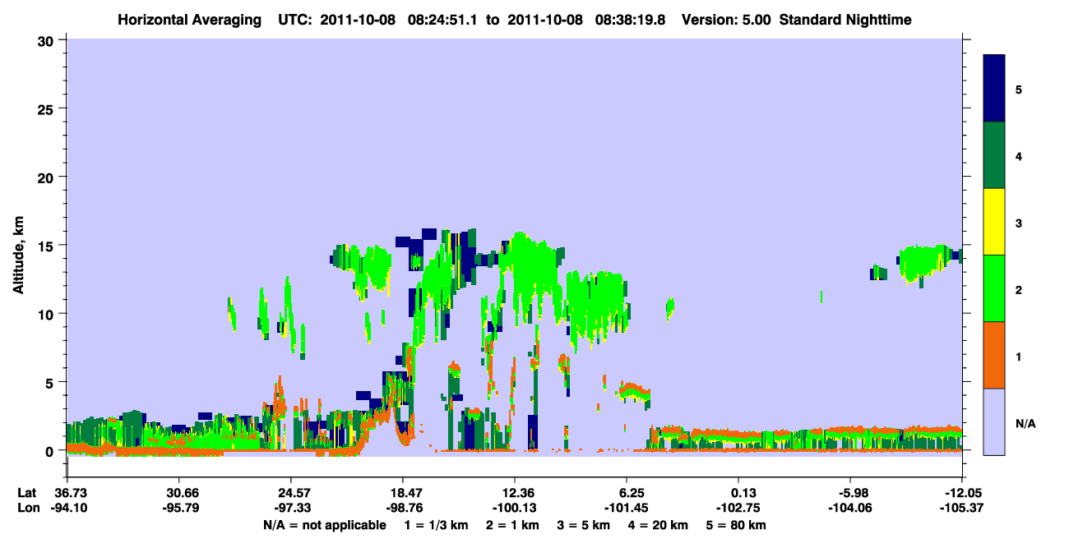Image resolution: width=1069 pixels, height=548 pixels.
Task: Click longitude value -104.06
Action: (849, 508)
